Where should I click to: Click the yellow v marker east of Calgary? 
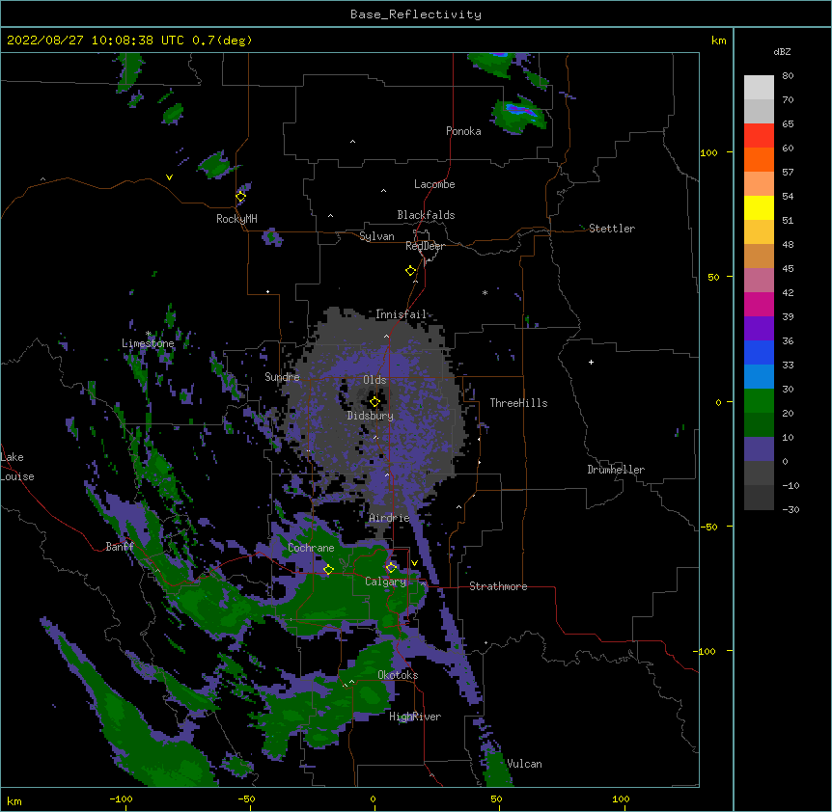click(x=414, y=563)
